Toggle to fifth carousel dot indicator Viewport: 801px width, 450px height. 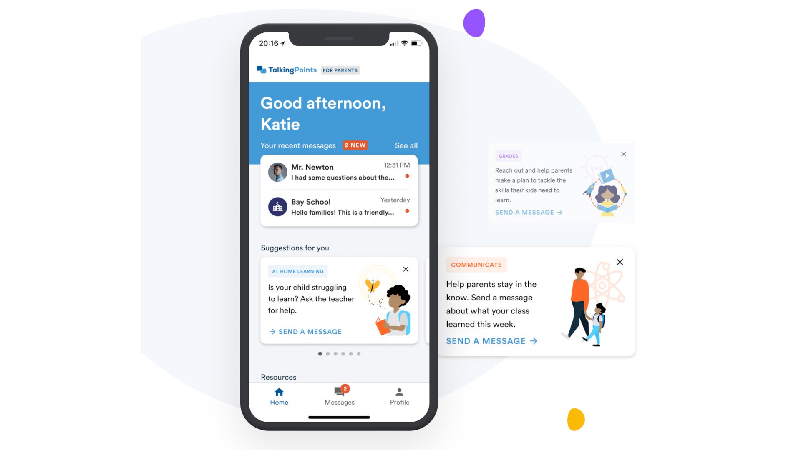pos(351,353)
